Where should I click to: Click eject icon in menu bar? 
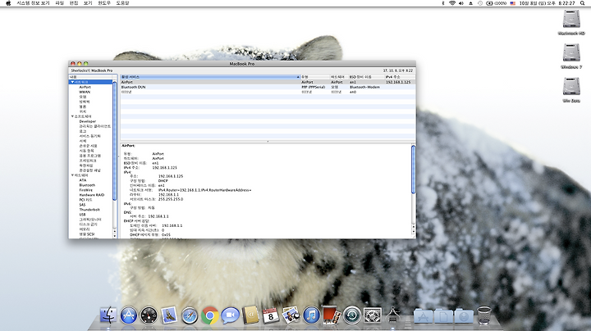(471, 3)
